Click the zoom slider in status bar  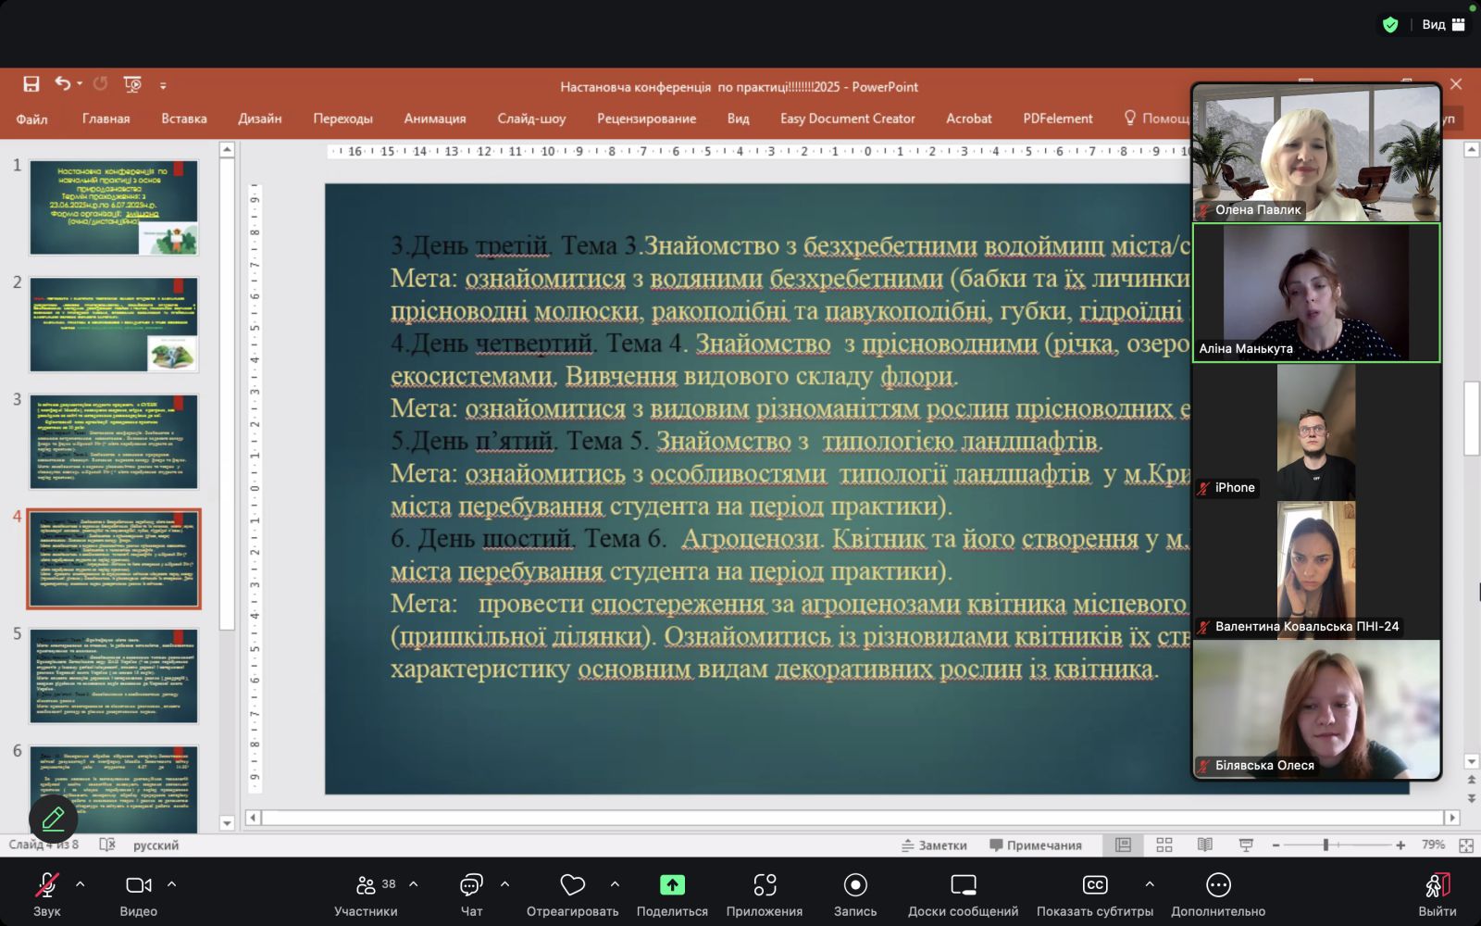pos(1326,845)
